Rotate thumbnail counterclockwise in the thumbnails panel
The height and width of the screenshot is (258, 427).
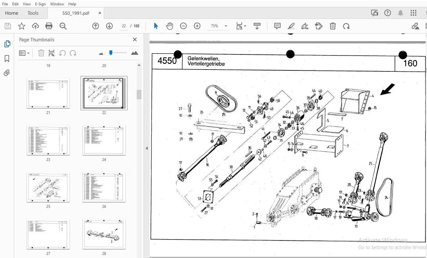coord(62,53)
